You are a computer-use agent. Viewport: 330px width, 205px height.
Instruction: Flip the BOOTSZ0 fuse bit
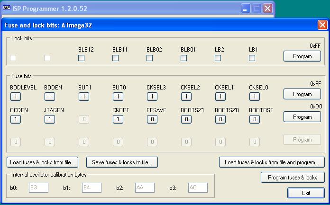click(220, 119)
